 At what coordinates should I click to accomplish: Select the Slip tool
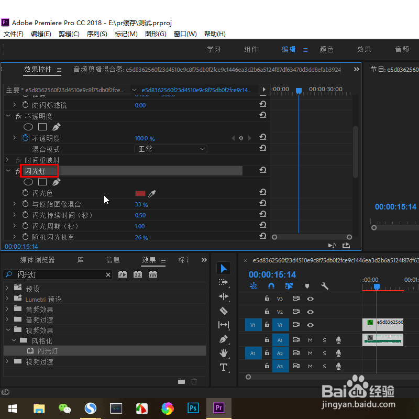(224, 325)
